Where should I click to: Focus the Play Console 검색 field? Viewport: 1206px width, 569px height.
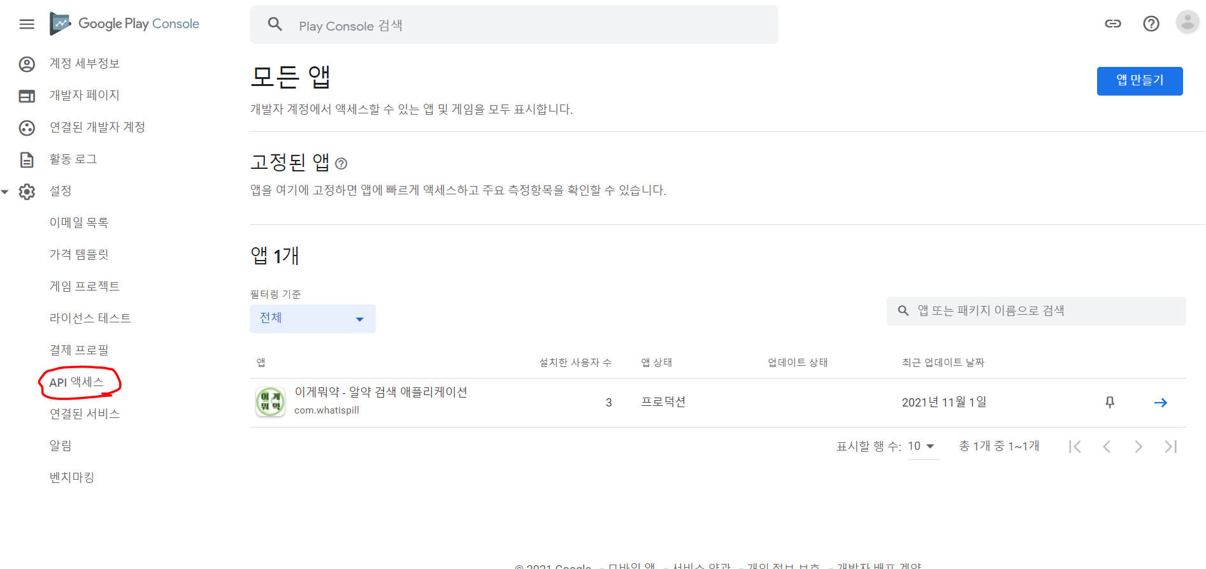pos(514,25)
